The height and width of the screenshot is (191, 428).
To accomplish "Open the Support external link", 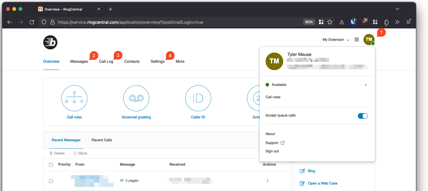I will point(275,143).
